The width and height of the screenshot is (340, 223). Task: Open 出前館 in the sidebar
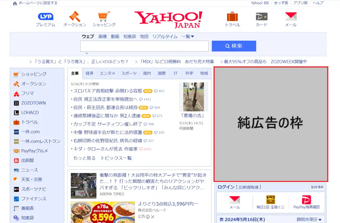27,160
